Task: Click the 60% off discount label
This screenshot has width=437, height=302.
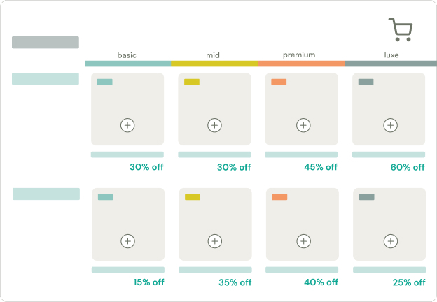Action: tap(408, 167)
